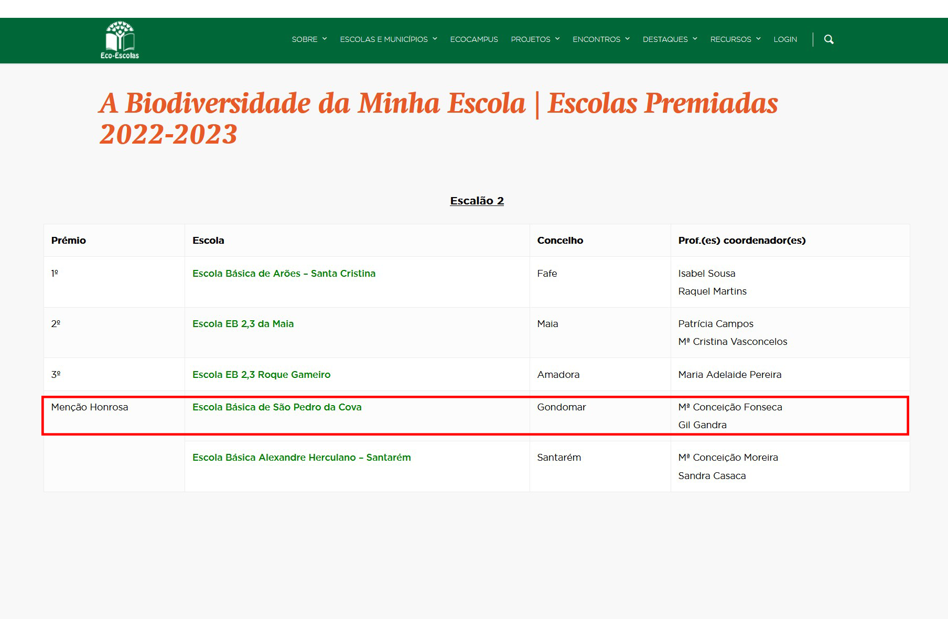Screen dimensions: 948x619
Task: Expand the Escolas e Municípios menu arrow
Action: pyautogui.click(x=435, y=39)
